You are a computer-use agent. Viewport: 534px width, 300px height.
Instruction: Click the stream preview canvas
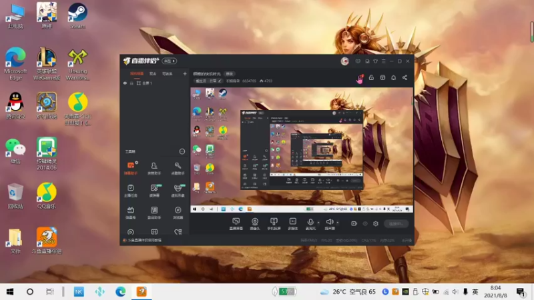click(302, 150)
